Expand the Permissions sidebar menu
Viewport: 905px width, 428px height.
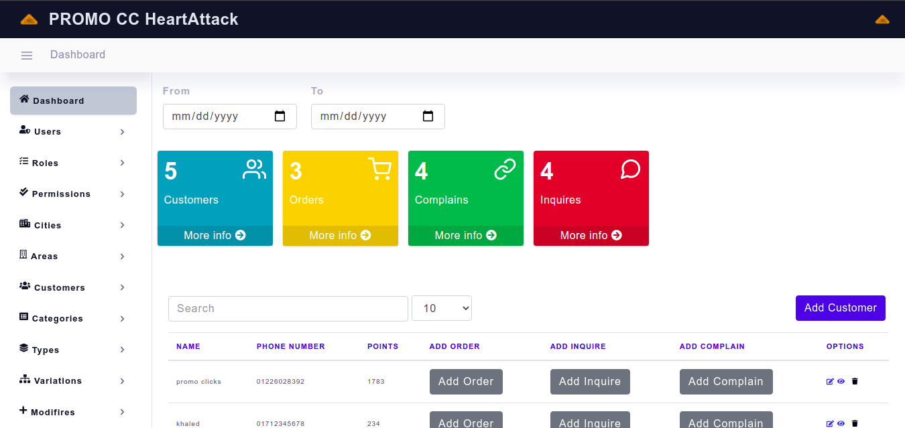(x=73, y=194)
